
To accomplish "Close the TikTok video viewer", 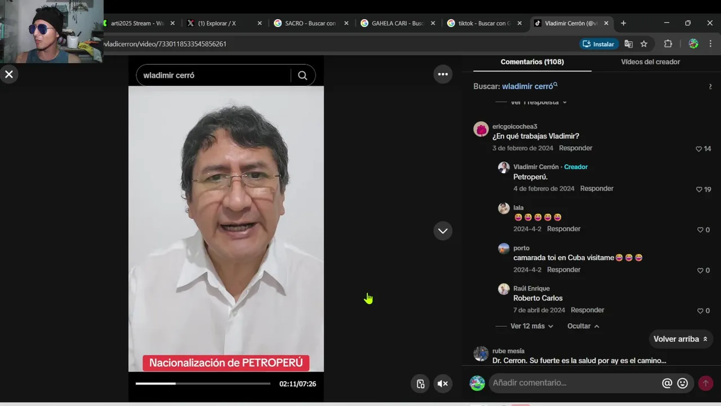I will click(x=9, y=74).
